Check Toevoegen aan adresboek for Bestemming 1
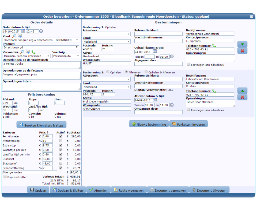 click(188, 64)
